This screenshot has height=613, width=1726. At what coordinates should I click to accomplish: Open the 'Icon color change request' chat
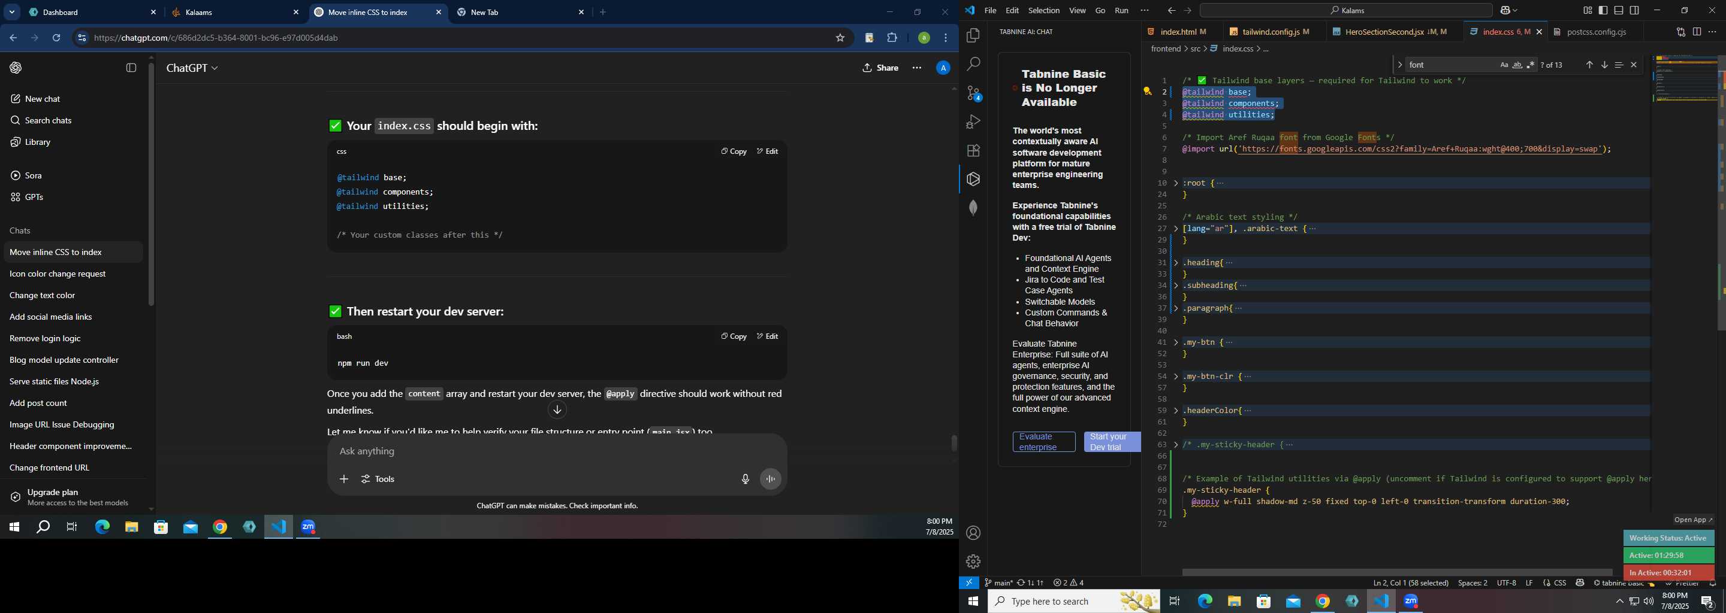click(x=73, y=274)
